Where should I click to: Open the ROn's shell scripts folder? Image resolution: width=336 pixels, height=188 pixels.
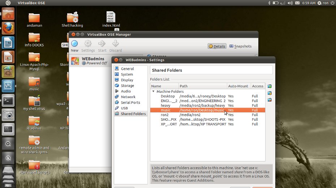pyautogui.click(x=34, y=167)
